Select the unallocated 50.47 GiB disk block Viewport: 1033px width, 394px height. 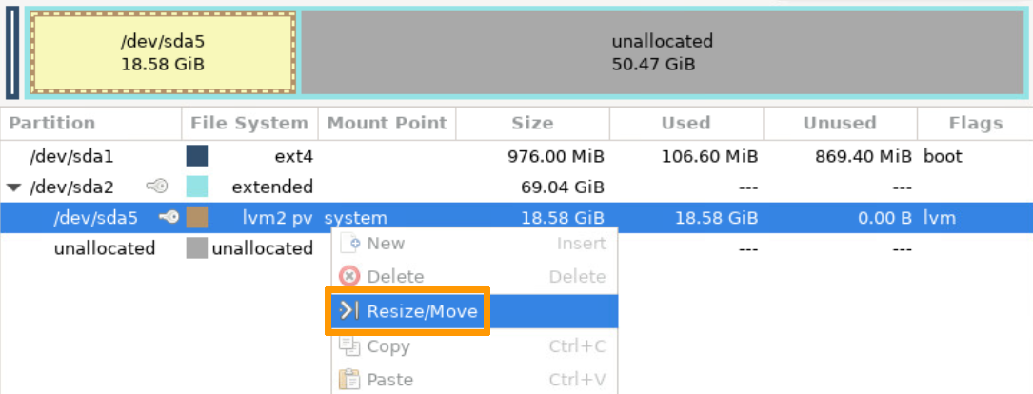point(662,53)
